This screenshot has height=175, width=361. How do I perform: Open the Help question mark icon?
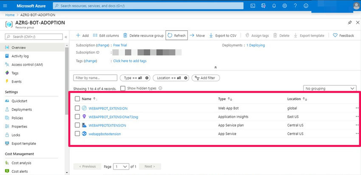coord(295,6)
